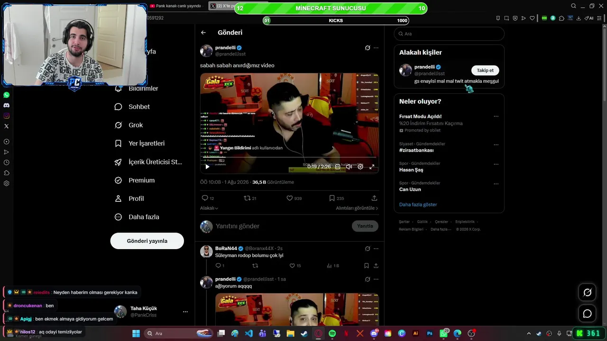Open browser tab search magnifier

(573, 6)
